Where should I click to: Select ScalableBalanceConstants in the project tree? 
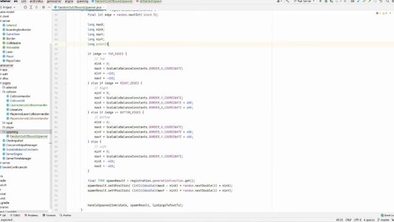[x=22, y=149]
